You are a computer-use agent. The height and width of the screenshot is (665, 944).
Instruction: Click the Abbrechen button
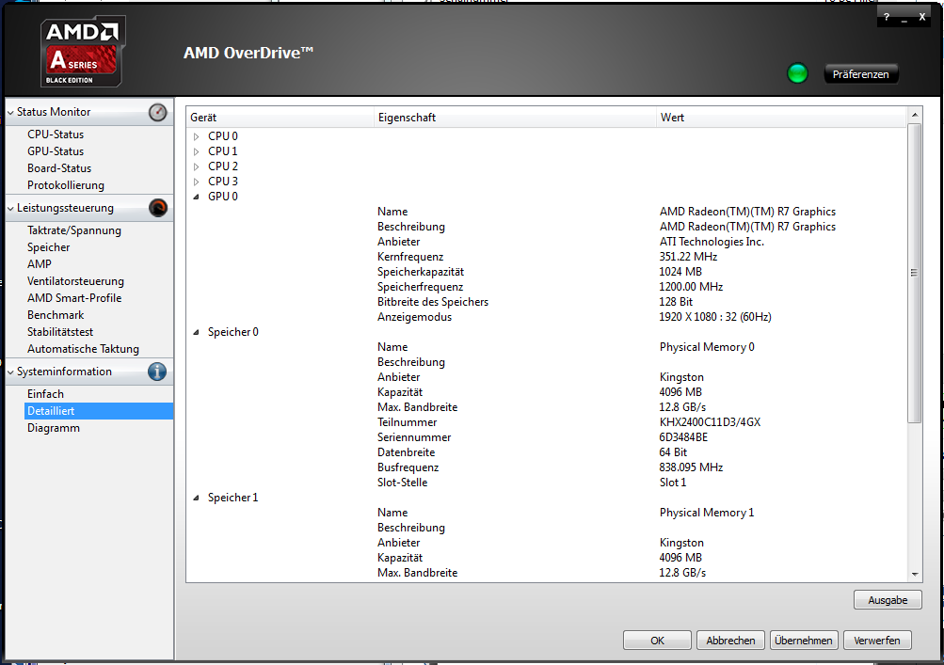[730, 641]
